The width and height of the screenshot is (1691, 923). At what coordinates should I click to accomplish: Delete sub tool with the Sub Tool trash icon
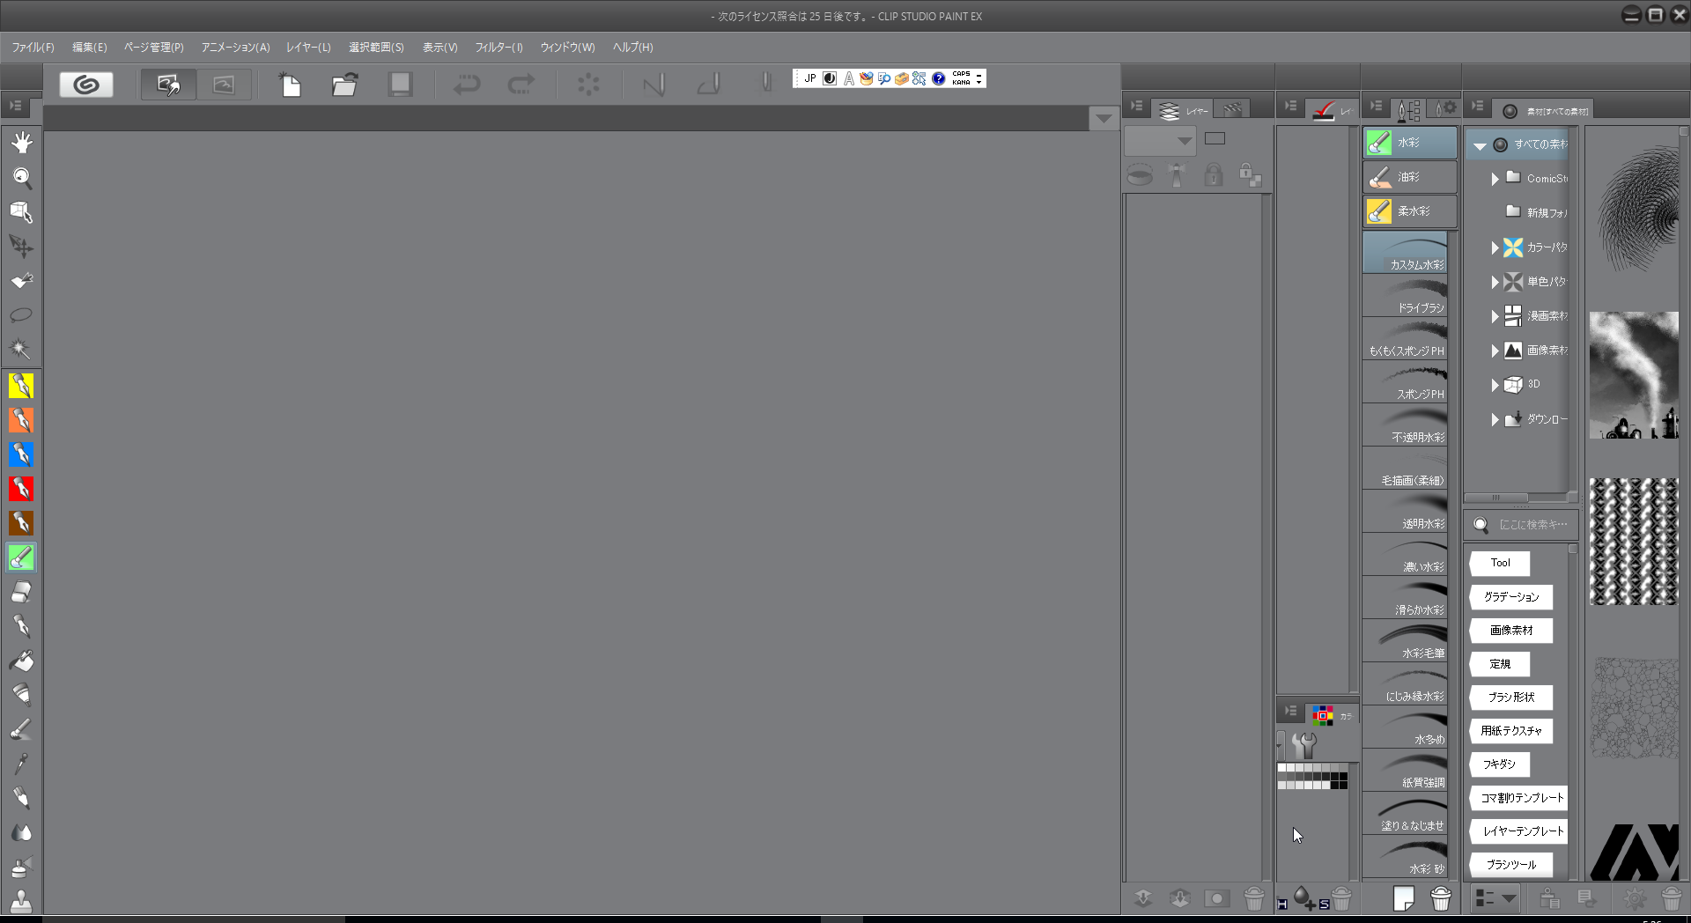[x=1441, y=898]
